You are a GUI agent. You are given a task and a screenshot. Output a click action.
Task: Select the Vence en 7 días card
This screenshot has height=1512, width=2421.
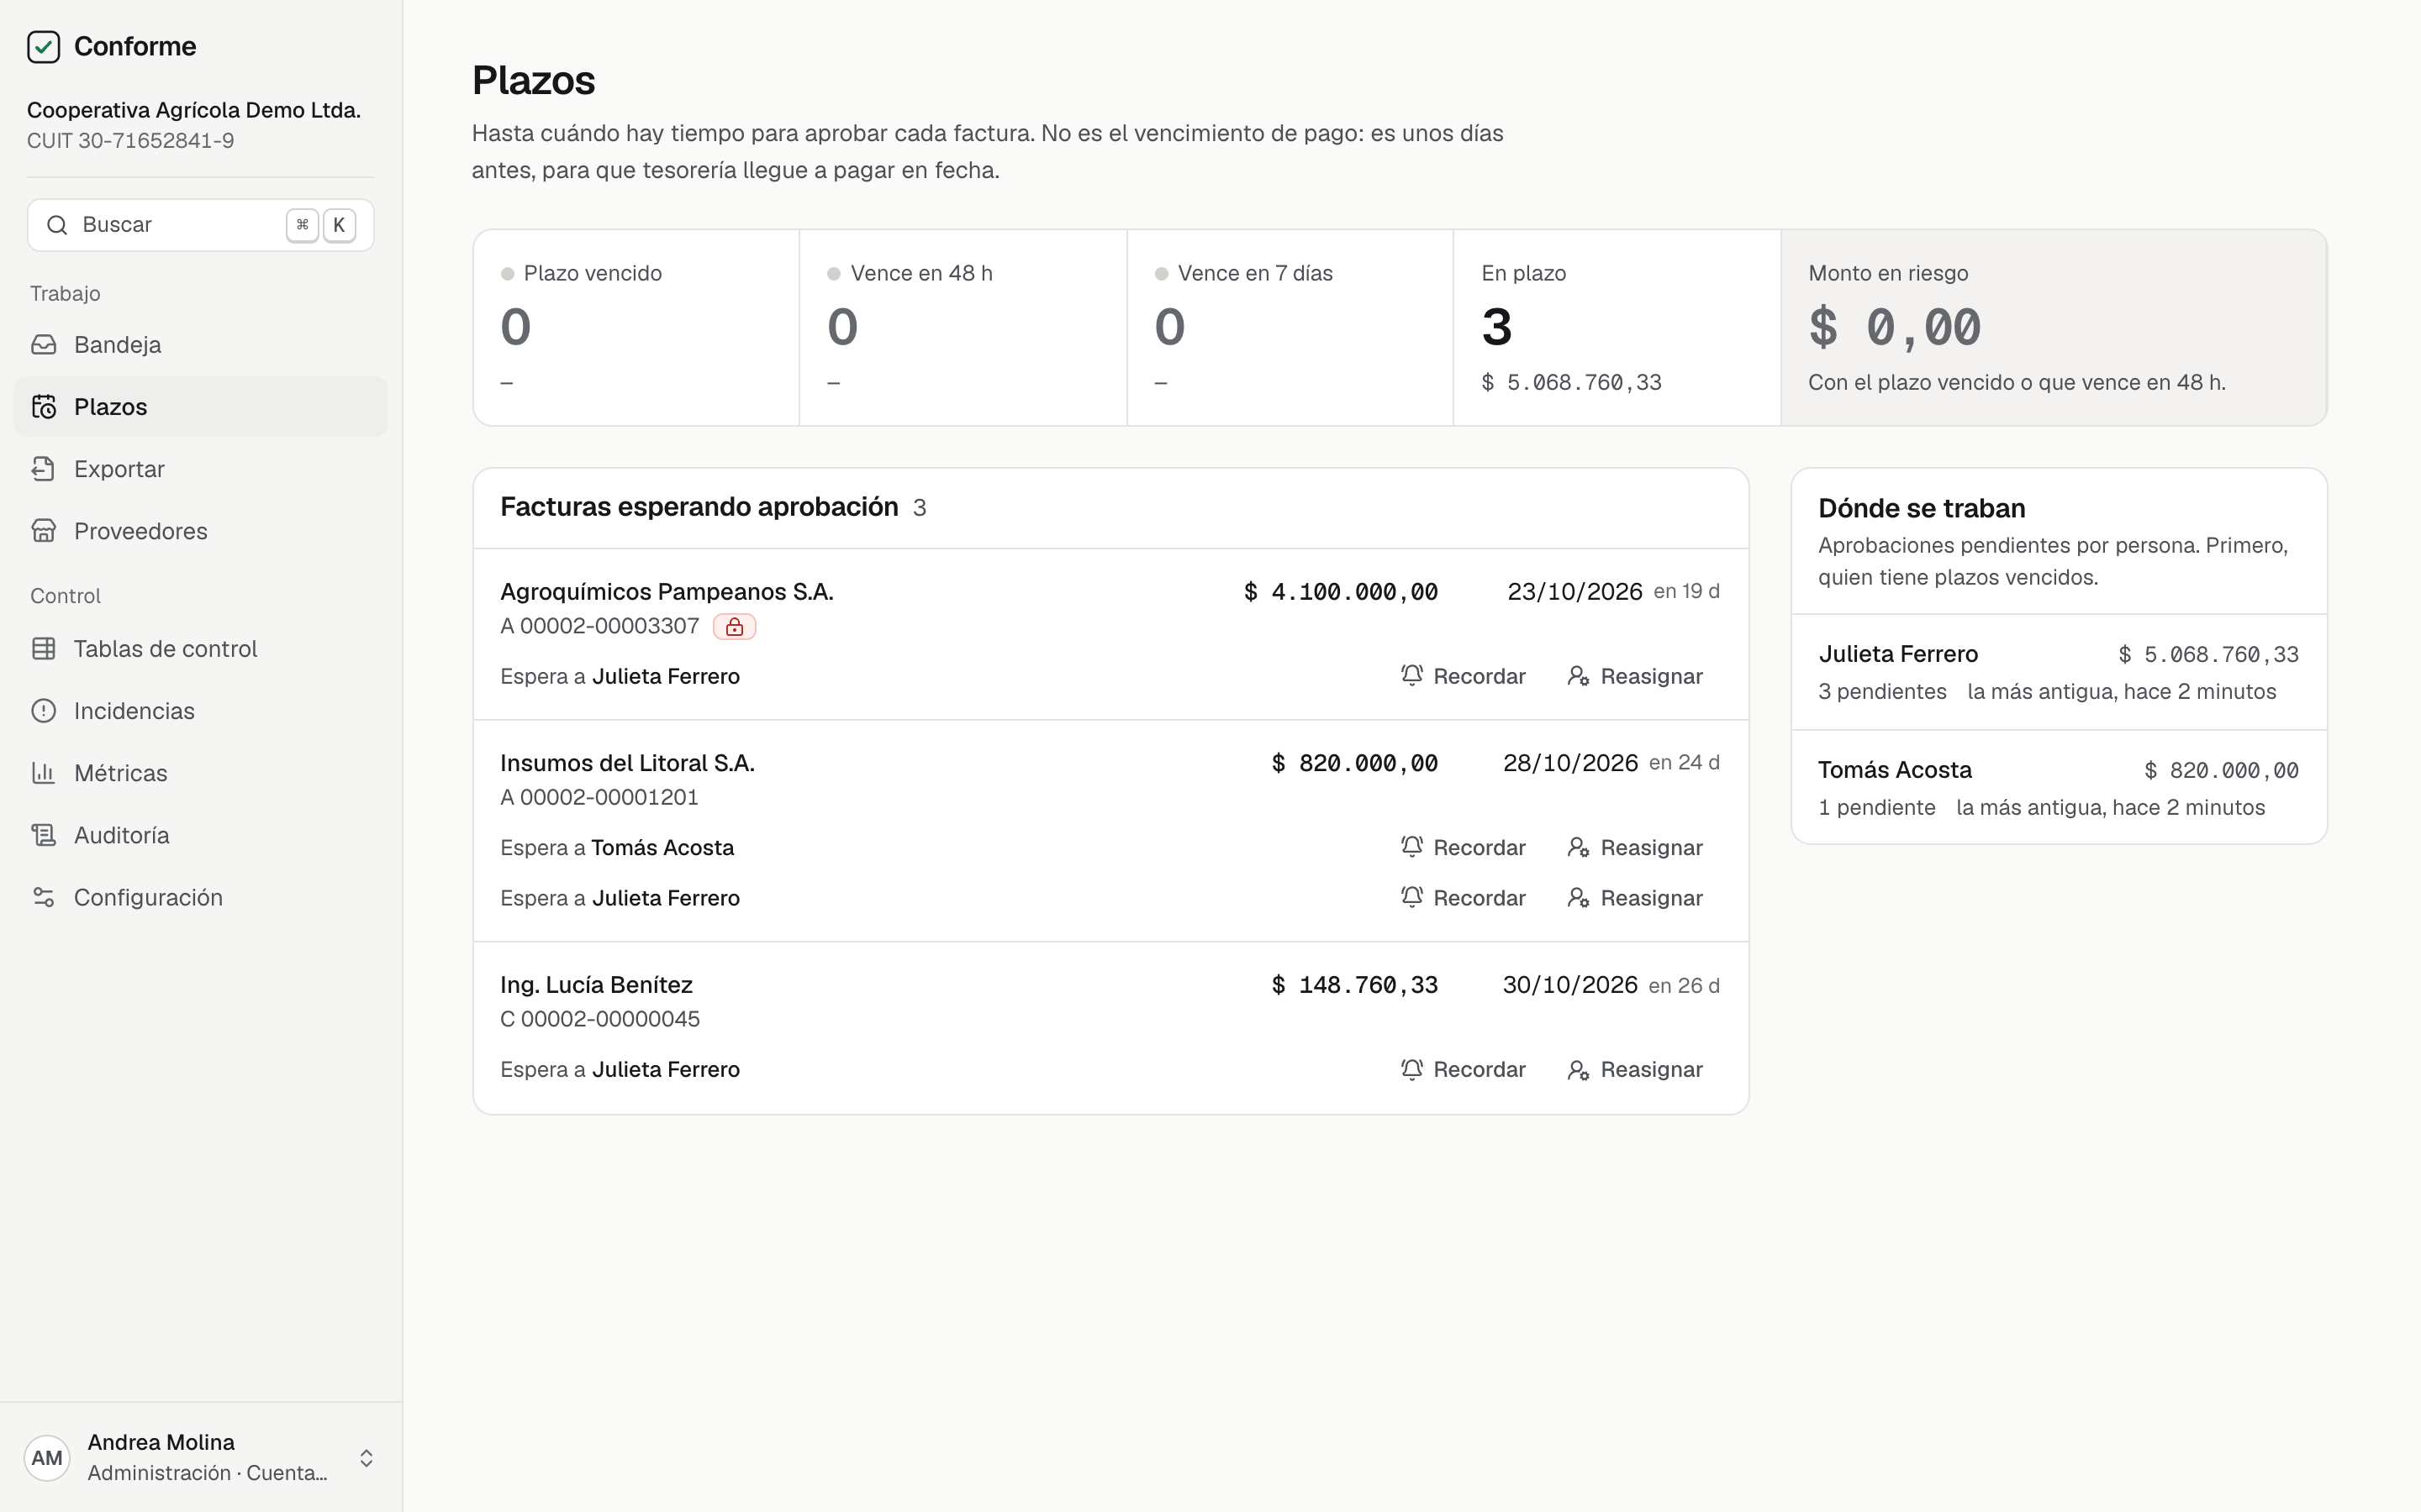(x=1290, y=328)
